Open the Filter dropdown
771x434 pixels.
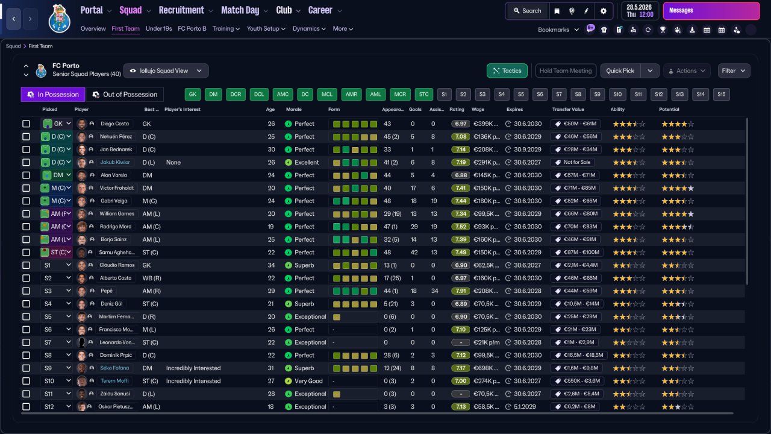[734, 71]
